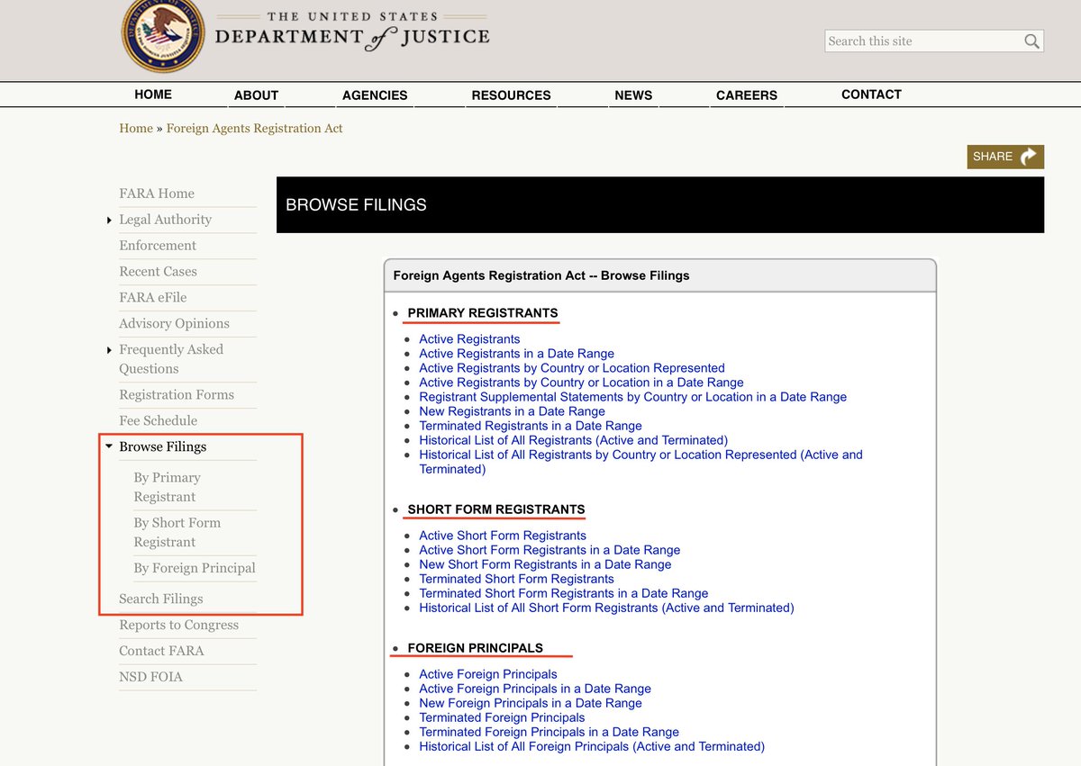Viewport: 1081px width, 766px height.
Task: Open Active Foreign Principals in a Date Range
Action: 535,689
